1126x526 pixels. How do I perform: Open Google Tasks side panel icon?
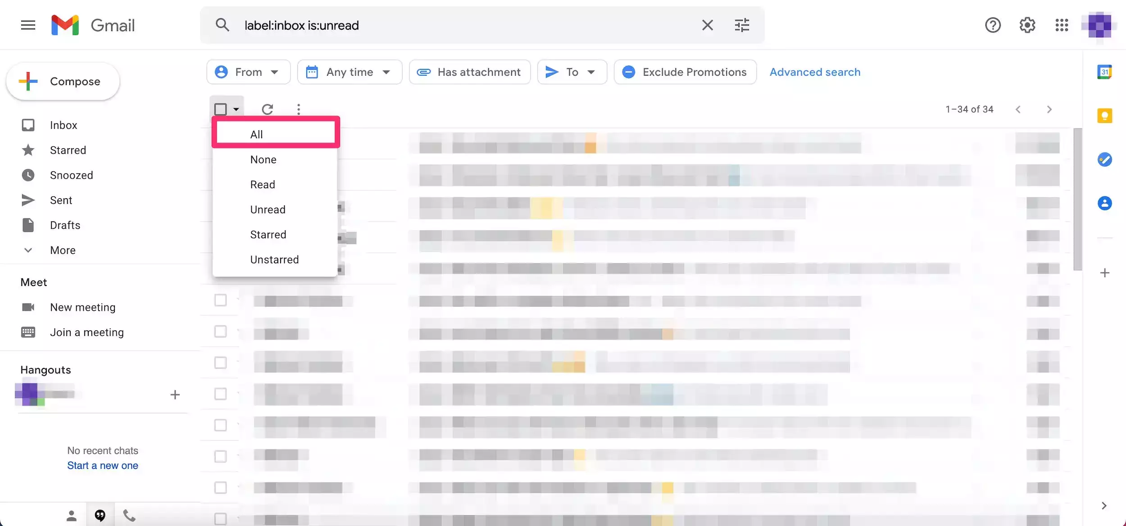pyautogui.click(x=1104, y=159)
